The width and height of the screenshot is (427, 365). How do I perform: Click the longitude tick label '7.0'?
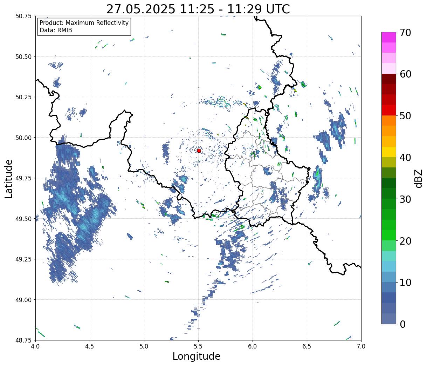click(x=361, y=346)
